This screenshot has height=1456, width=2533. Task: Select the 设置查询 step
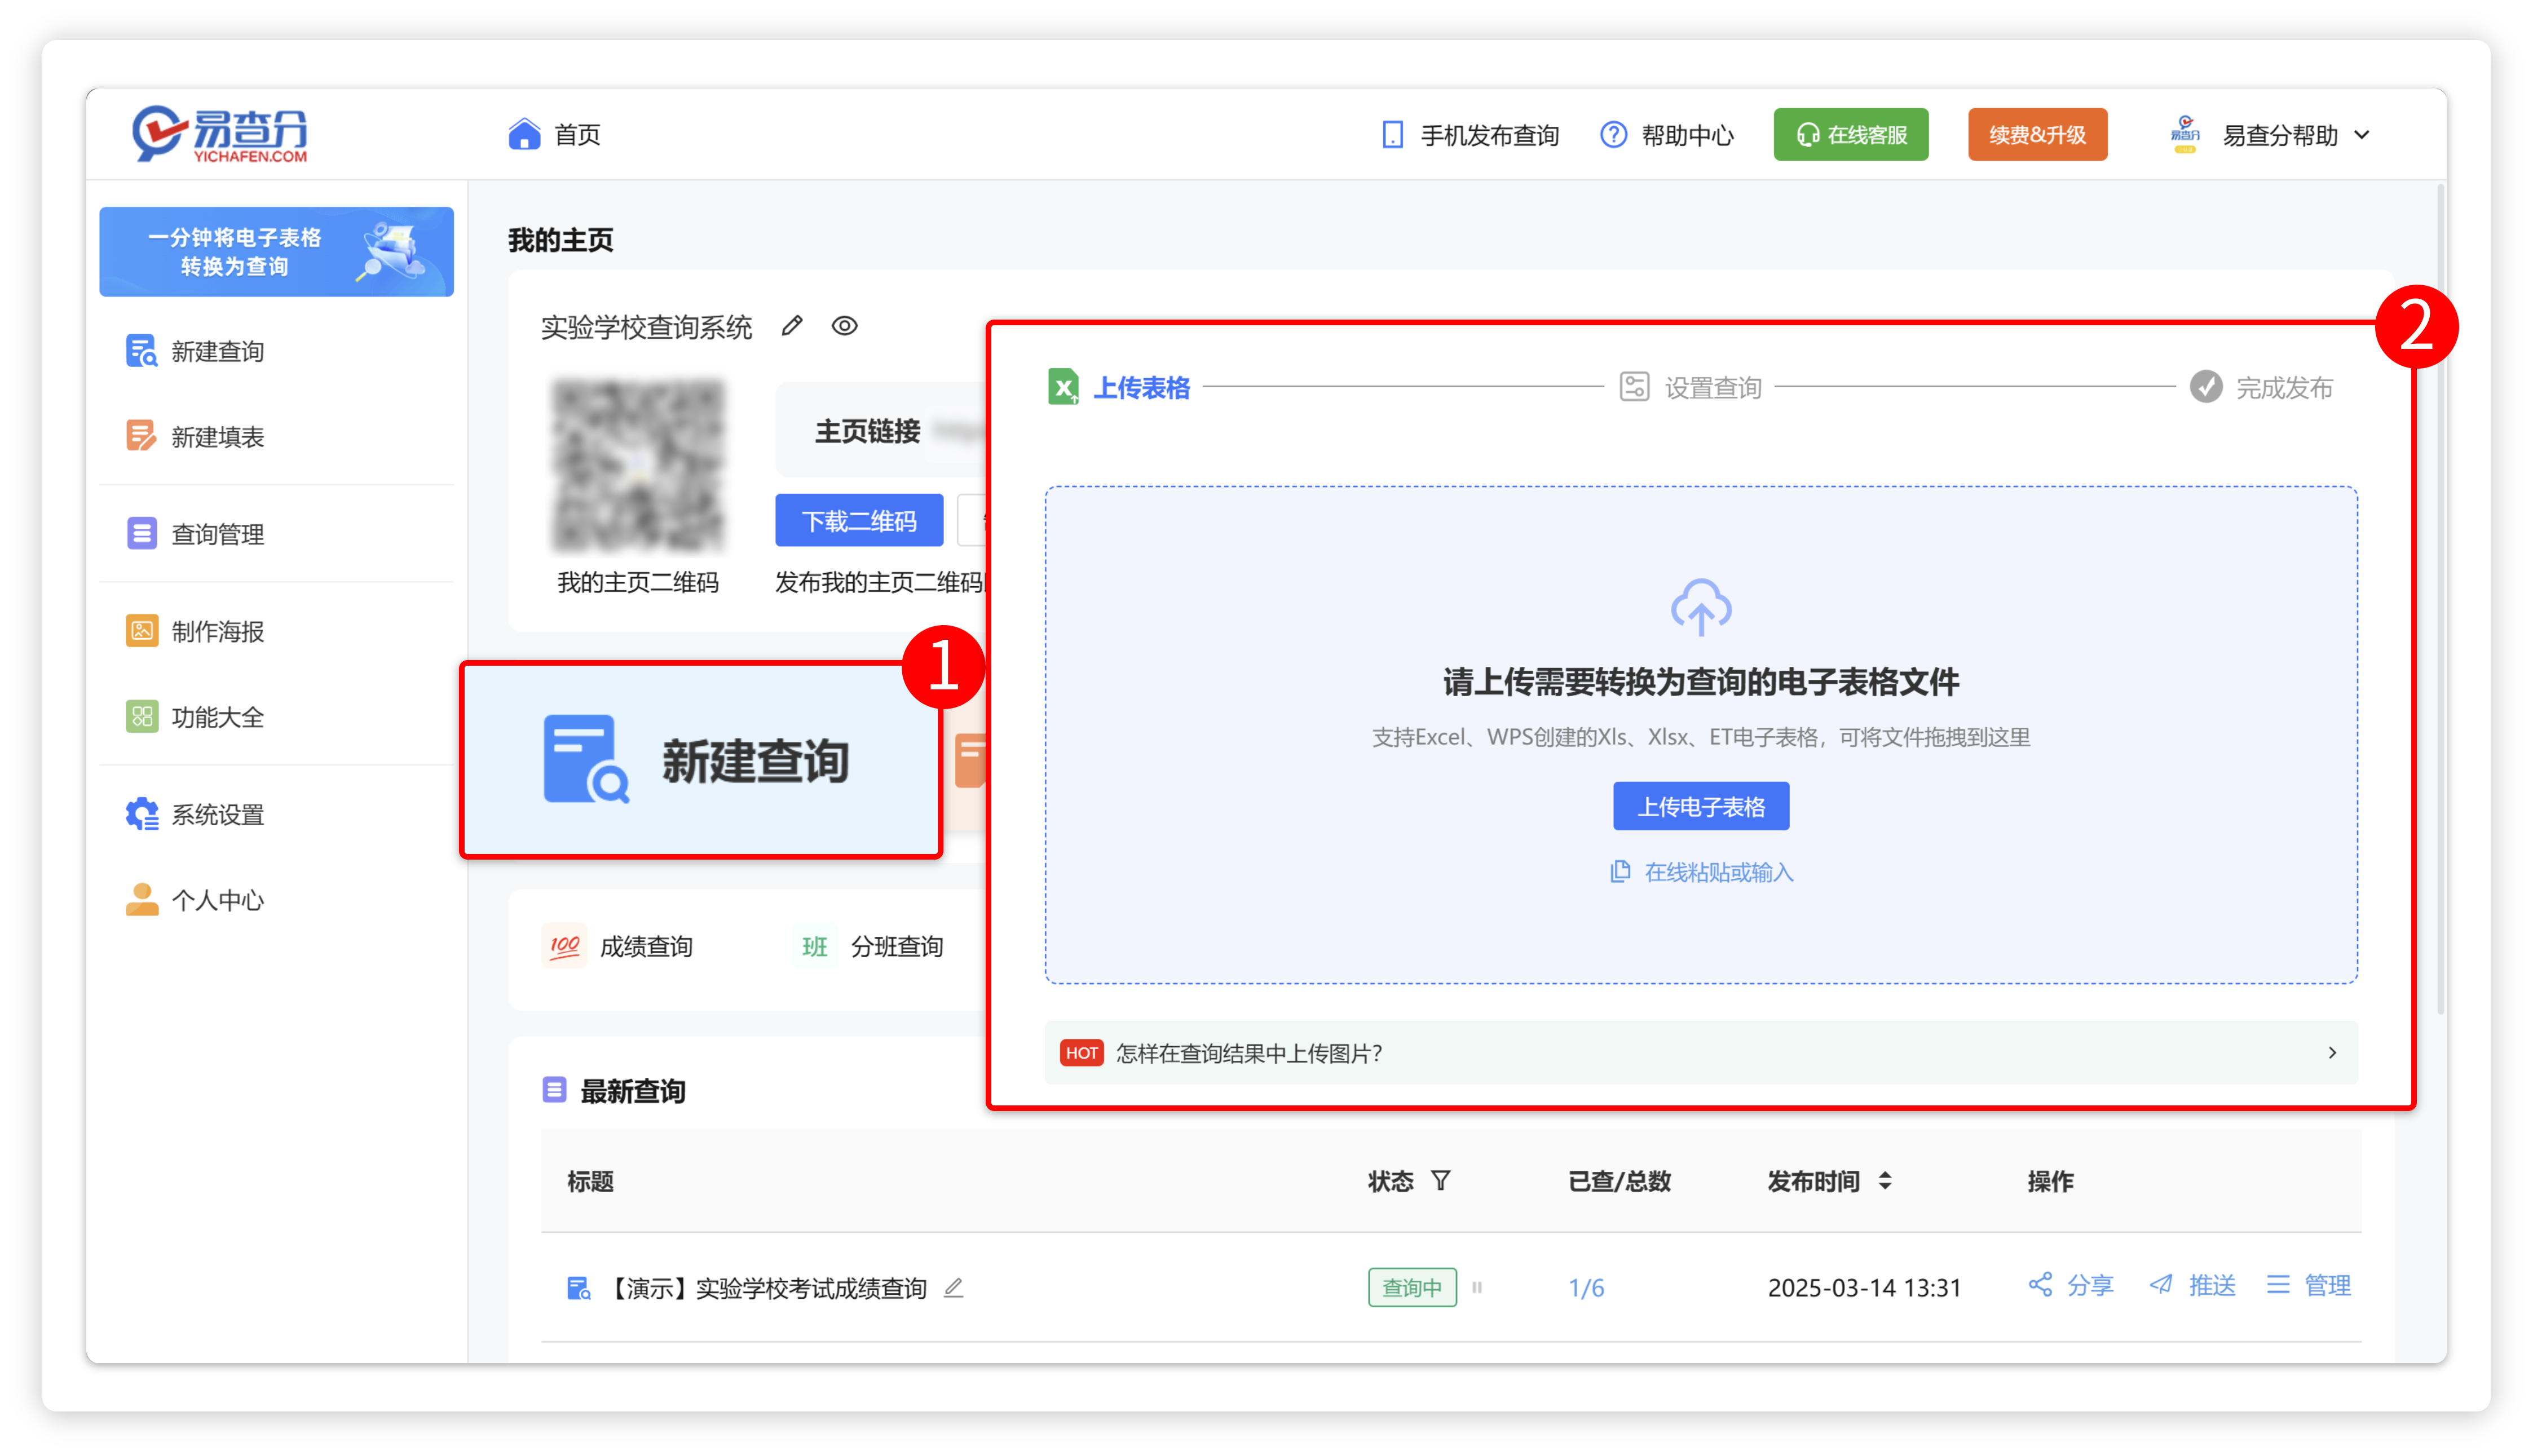click(x=1691, y=387)
